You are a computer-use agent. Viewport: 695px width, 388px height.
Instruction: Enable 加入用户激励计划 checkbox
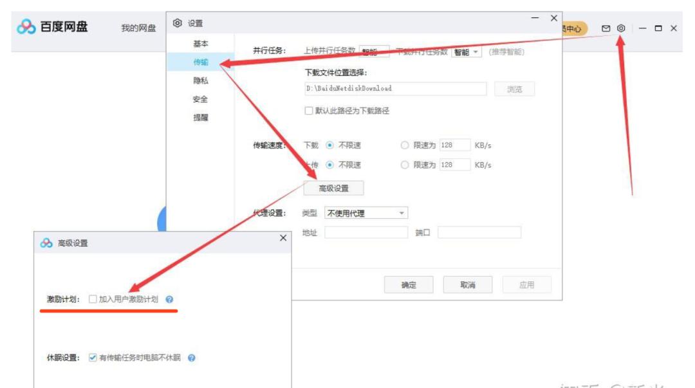point(93,299)
